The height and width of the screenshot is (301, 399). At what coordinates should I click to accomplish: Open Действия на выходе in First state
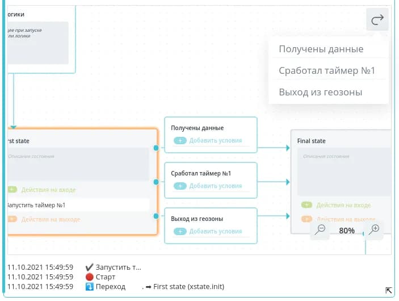(x=50, y=219)
